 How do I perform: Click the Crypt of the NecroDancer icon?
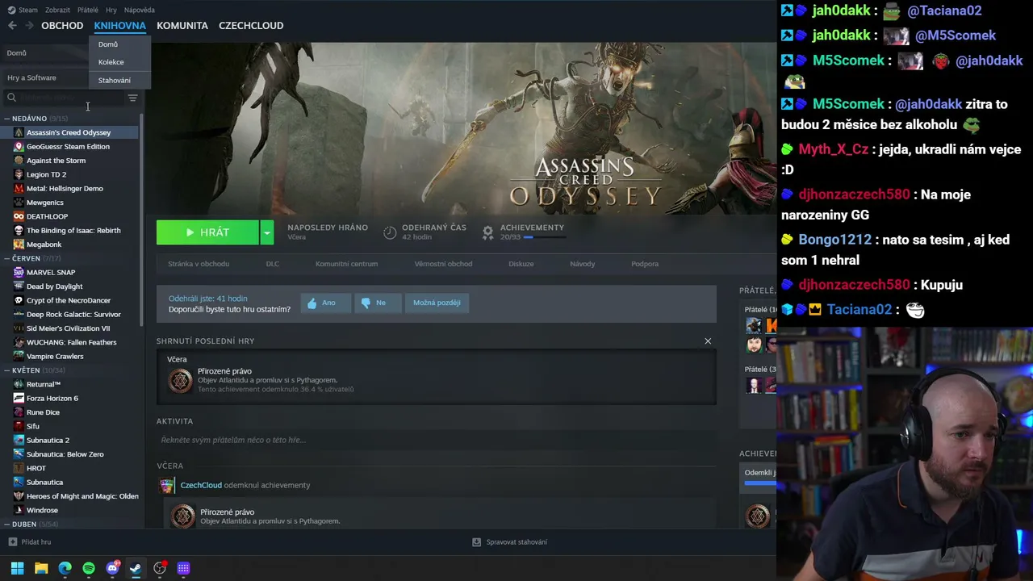[x=19, y=300]
